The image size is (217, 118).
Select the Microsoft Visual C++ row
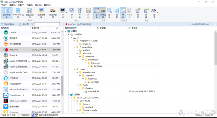30,89
